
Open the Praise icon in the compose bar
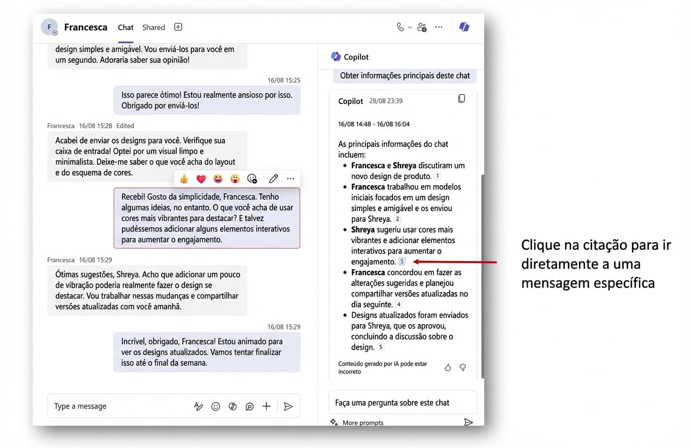[x=249, y=406]
